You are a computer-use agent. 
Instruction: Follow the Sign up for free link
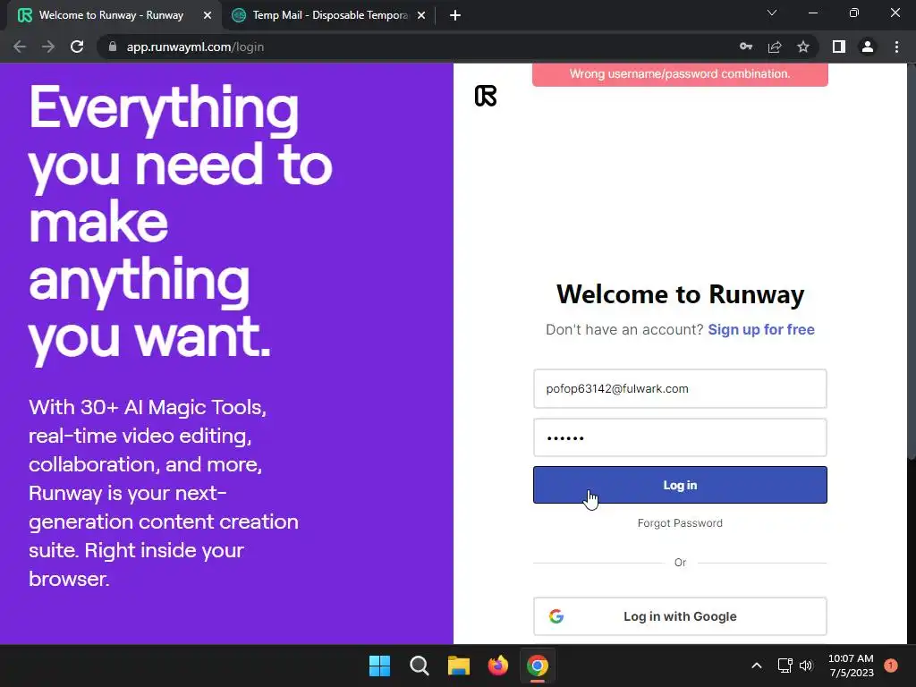pos(761,329)
